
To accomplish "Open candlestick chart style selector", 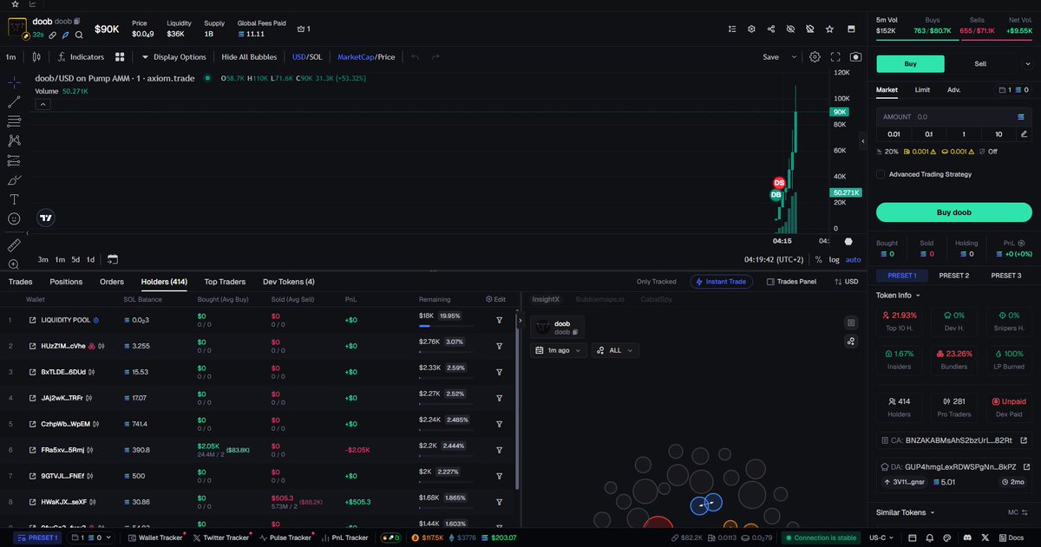I will (x=36, y=57).
